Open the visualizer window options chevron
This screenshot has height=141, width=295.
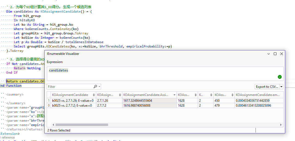(x=268, y=54)
